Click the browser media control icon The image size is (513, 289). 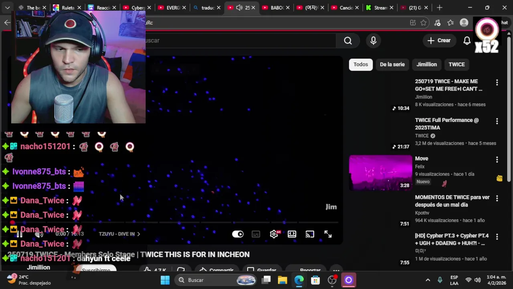pyautogui.click(x=437, y=23)
